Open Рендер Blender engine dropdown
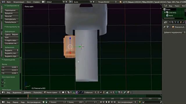The height and width of the screenshot is (104, 186). [107, 2]
